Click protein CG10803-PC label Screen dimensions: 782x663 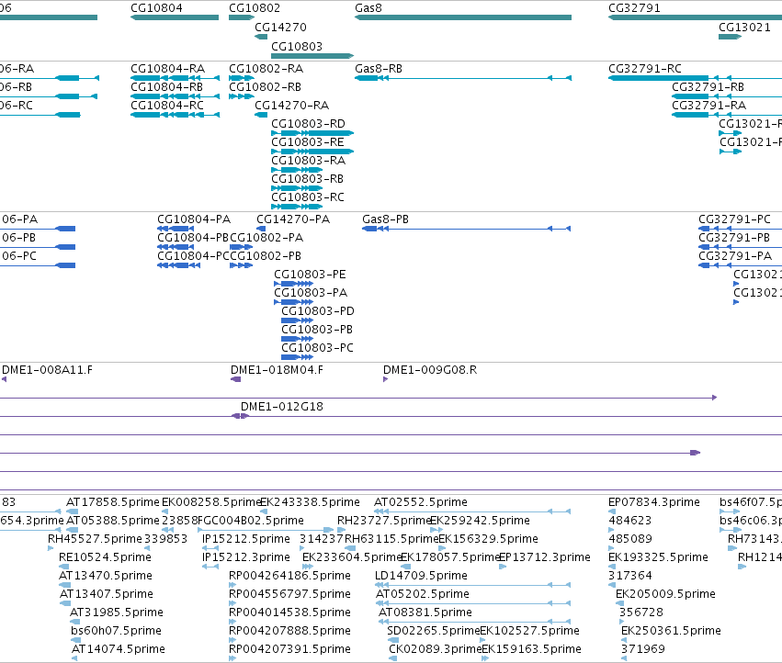coord(317,347)
